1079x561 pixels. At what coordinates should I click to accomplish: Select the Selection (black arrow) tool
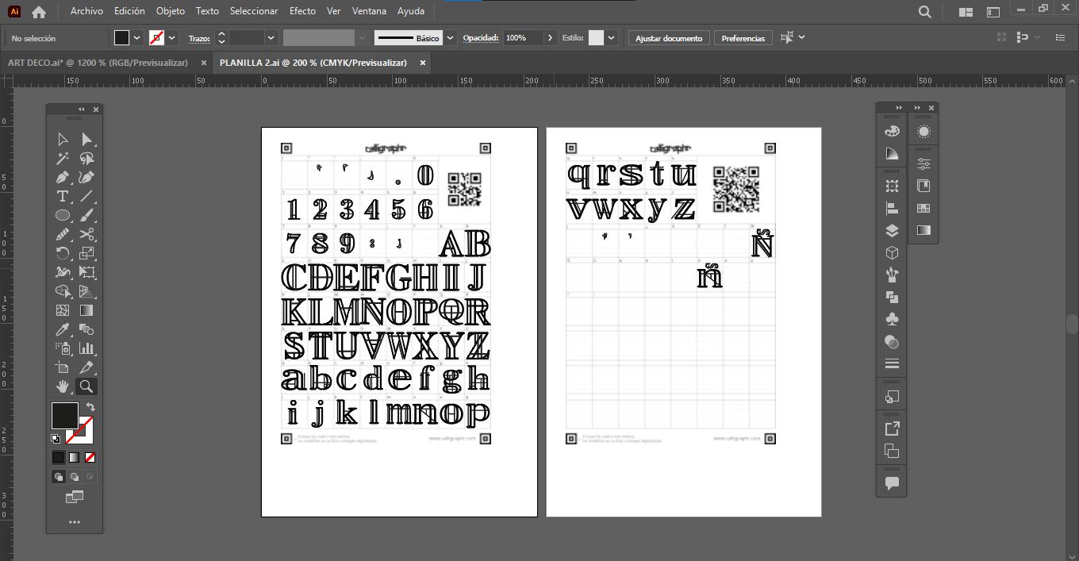pyautogui.click(x=63, y=139)
